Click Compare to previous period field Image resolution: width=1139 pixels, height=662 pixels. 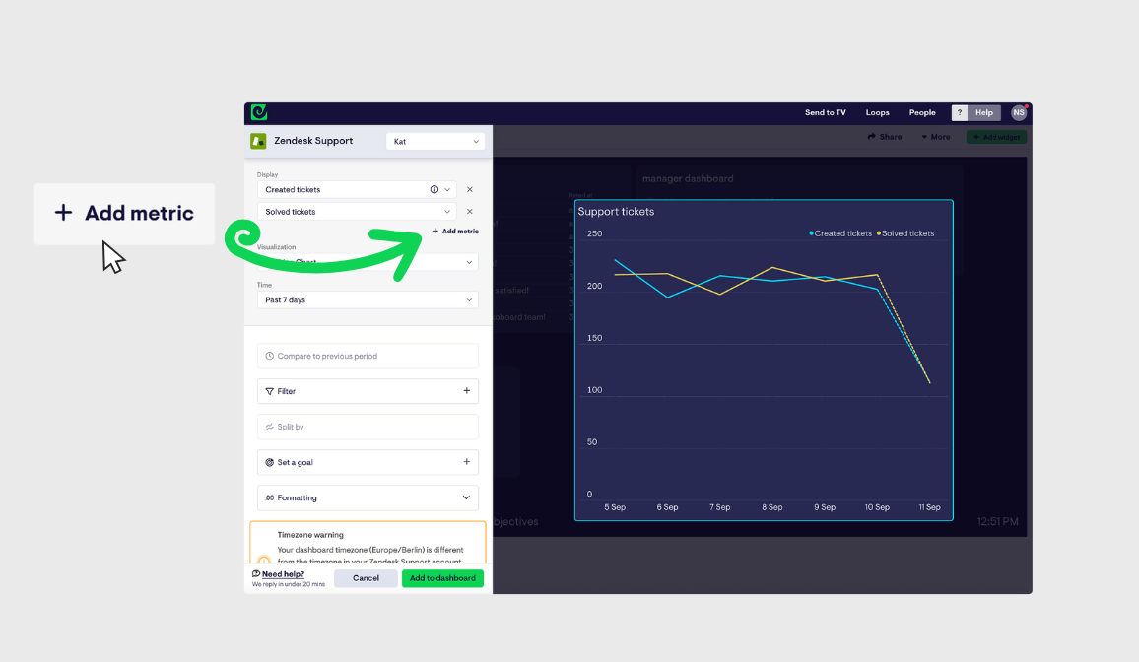pyautogui.click(x=368, y=356)
